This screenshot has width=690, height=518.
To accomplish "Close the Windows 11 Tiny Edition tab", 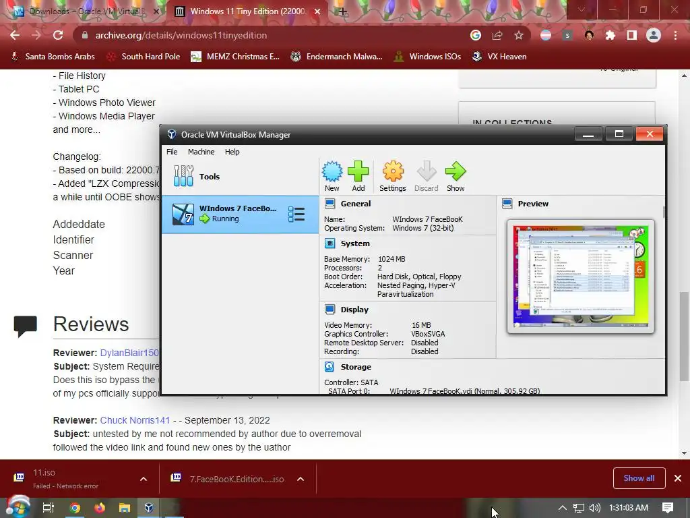I will [x=317, y=11].
